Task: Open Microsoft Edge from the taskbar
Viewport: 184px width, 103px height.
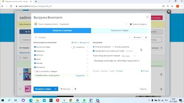Action: pyautogui.click(x=31, y=100)
